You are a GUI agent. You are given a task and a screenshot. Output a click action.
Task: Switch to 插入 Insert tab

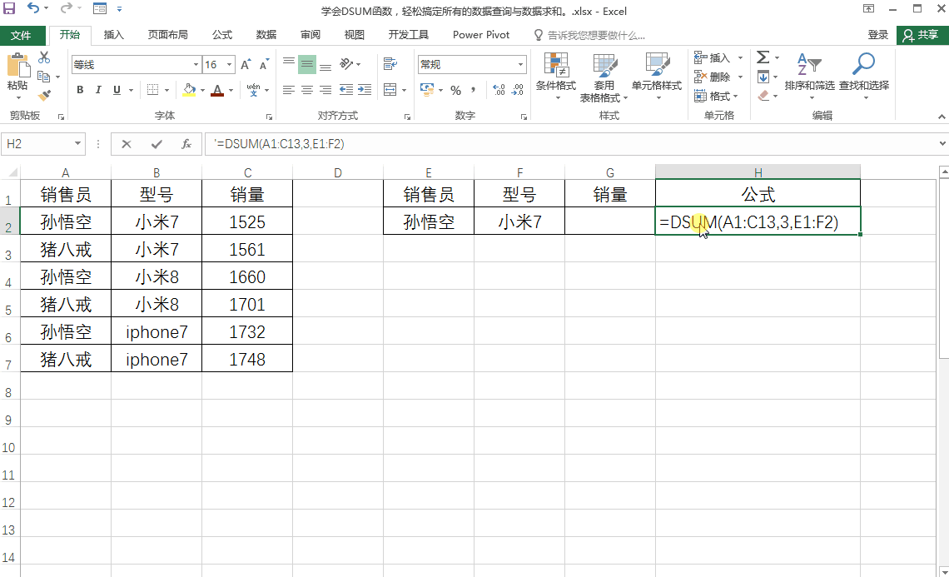[114, 35]
